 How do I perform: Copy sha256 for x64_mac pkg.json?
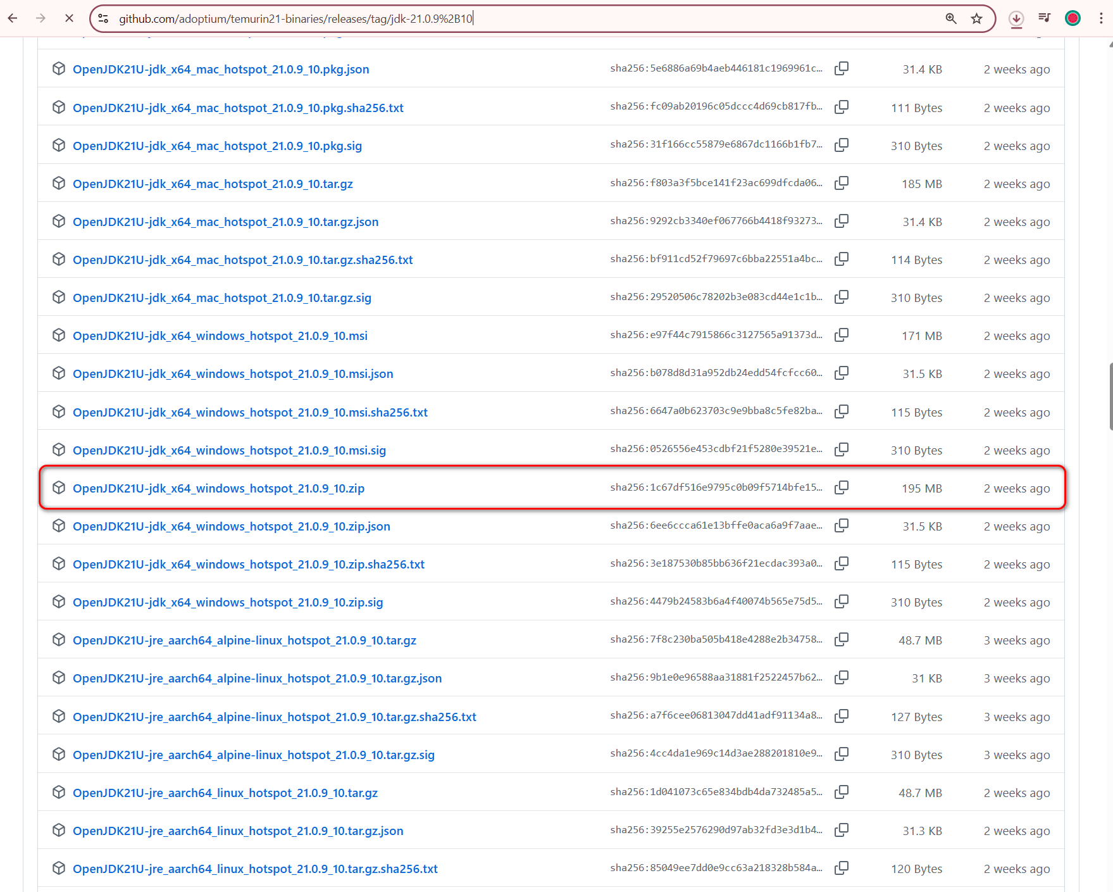[x=842, y=68]
